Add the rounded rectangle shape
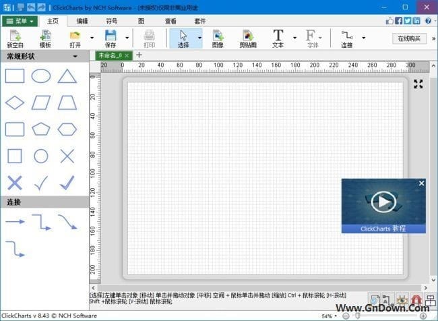The width and height of the screenshot is (438, 321). (x=15, y=129)
